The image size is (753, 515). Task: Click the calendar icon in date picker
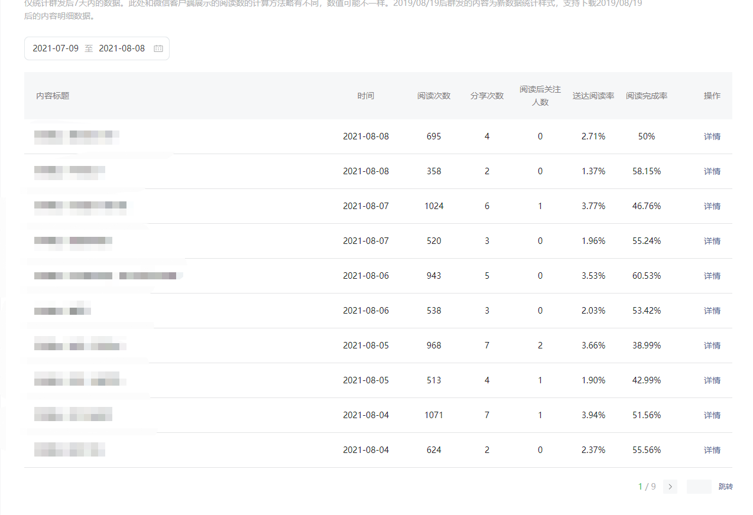point(158,48)
